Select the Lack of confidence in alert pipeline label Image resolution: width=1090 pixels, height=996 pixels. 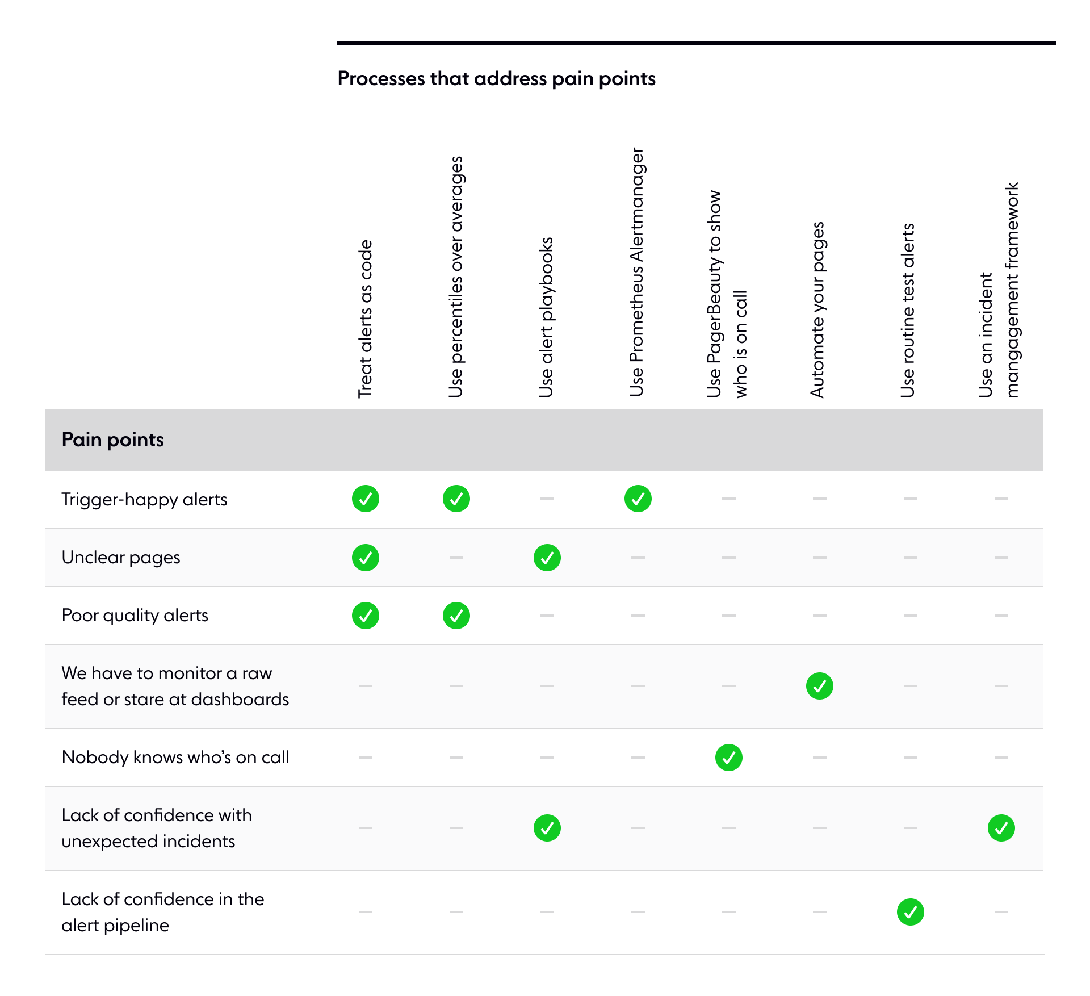[x=163, y=912]
